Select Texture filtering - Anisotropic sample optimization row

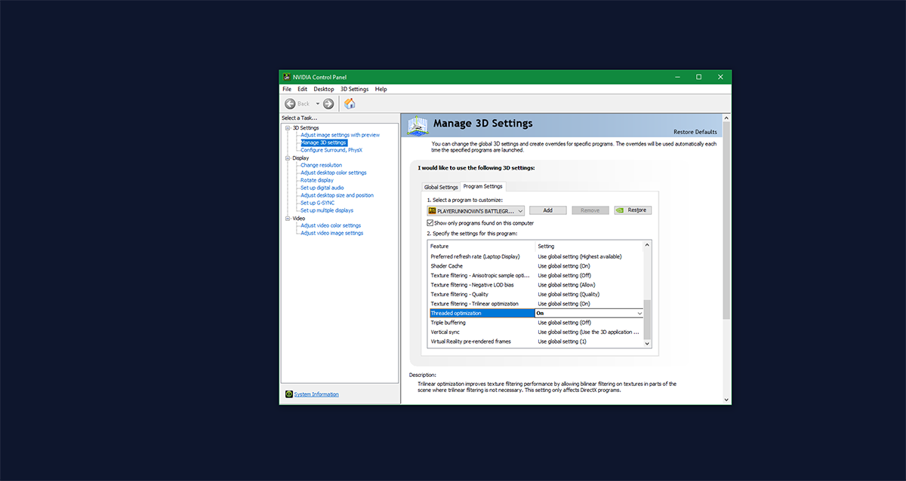tap(535, 275)
